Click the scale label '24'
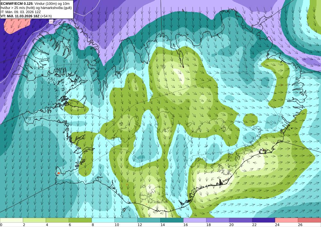Image resolution: width=321 pixels, height=227 pixels. point(277,225)
